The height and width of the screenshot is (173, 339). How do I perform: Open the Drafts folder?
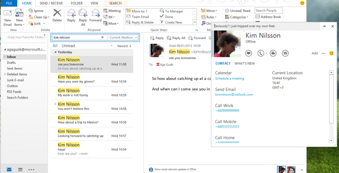pos(11,63)
